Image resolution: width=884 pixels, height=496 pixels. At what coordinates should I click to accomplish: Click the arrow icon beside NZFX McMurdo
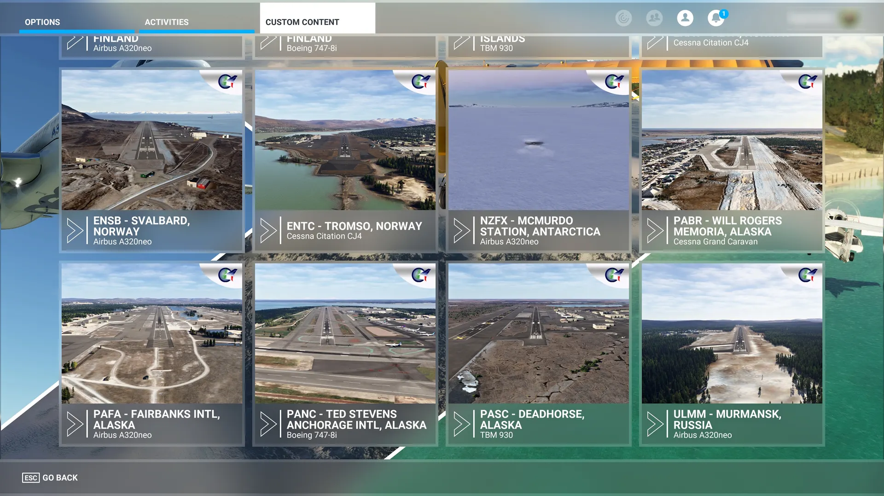(462, 230)
